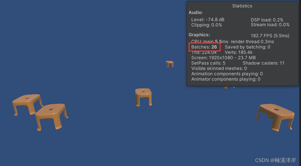Select Animator components playing line
This screenshot has width=301, height=166.
click(x=226, y=79)
